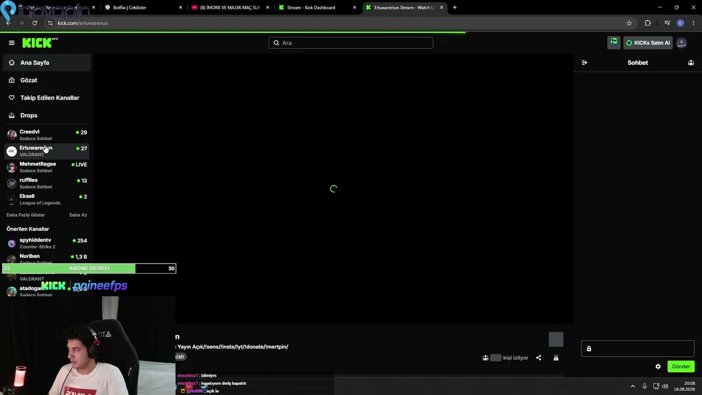Image resolution: width=702 pixels, height=395 pixels.
Task: Open the browser media control icon
Action: (667, 23)
